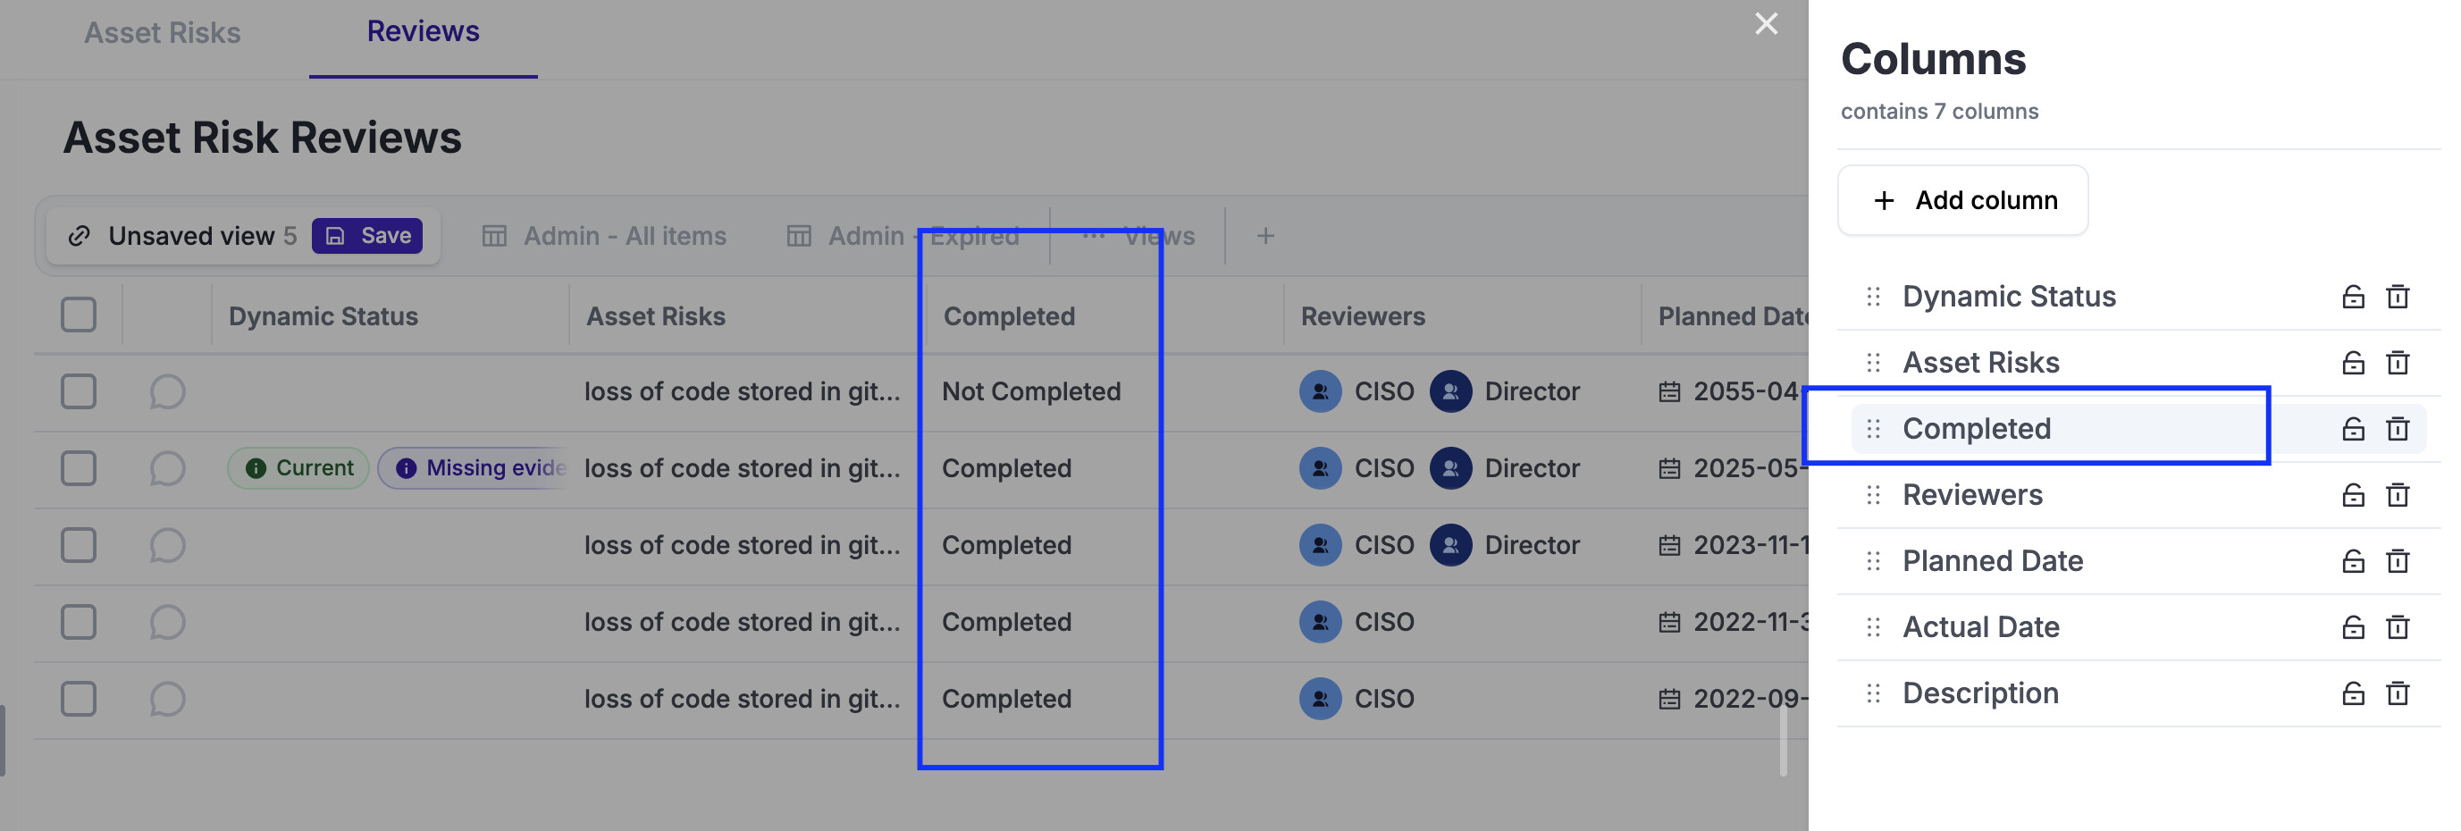
Task: Remove the Actual Date column
Action: click(x=2397, y=627)
